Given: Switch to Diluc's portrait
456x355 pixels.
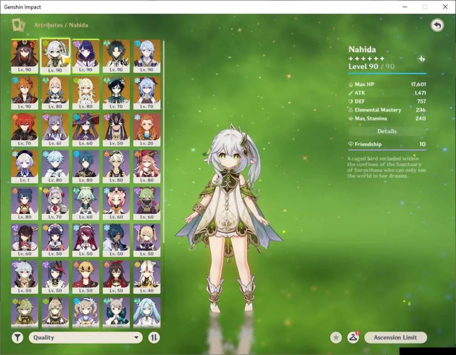Looking at the screenshot, I should 25,130.
